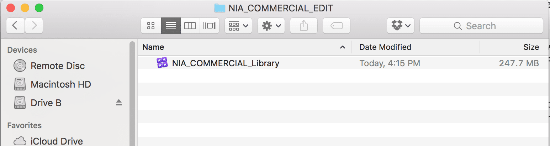Switch to icon view
The width and height of the screenshot is (550, 146).
[x=151, y=26]
